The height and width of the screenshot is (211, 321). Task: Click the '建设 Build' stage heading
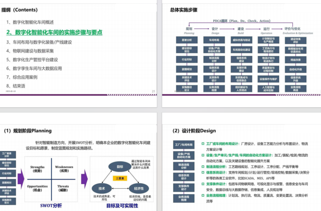241,31
